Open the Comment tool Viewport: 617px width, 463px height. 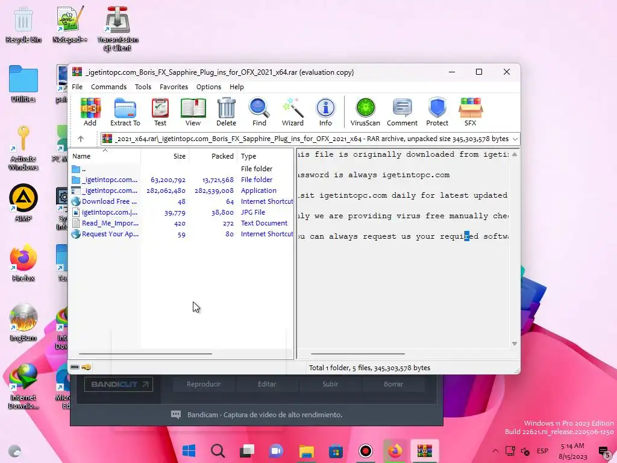(x=402, y=112)
